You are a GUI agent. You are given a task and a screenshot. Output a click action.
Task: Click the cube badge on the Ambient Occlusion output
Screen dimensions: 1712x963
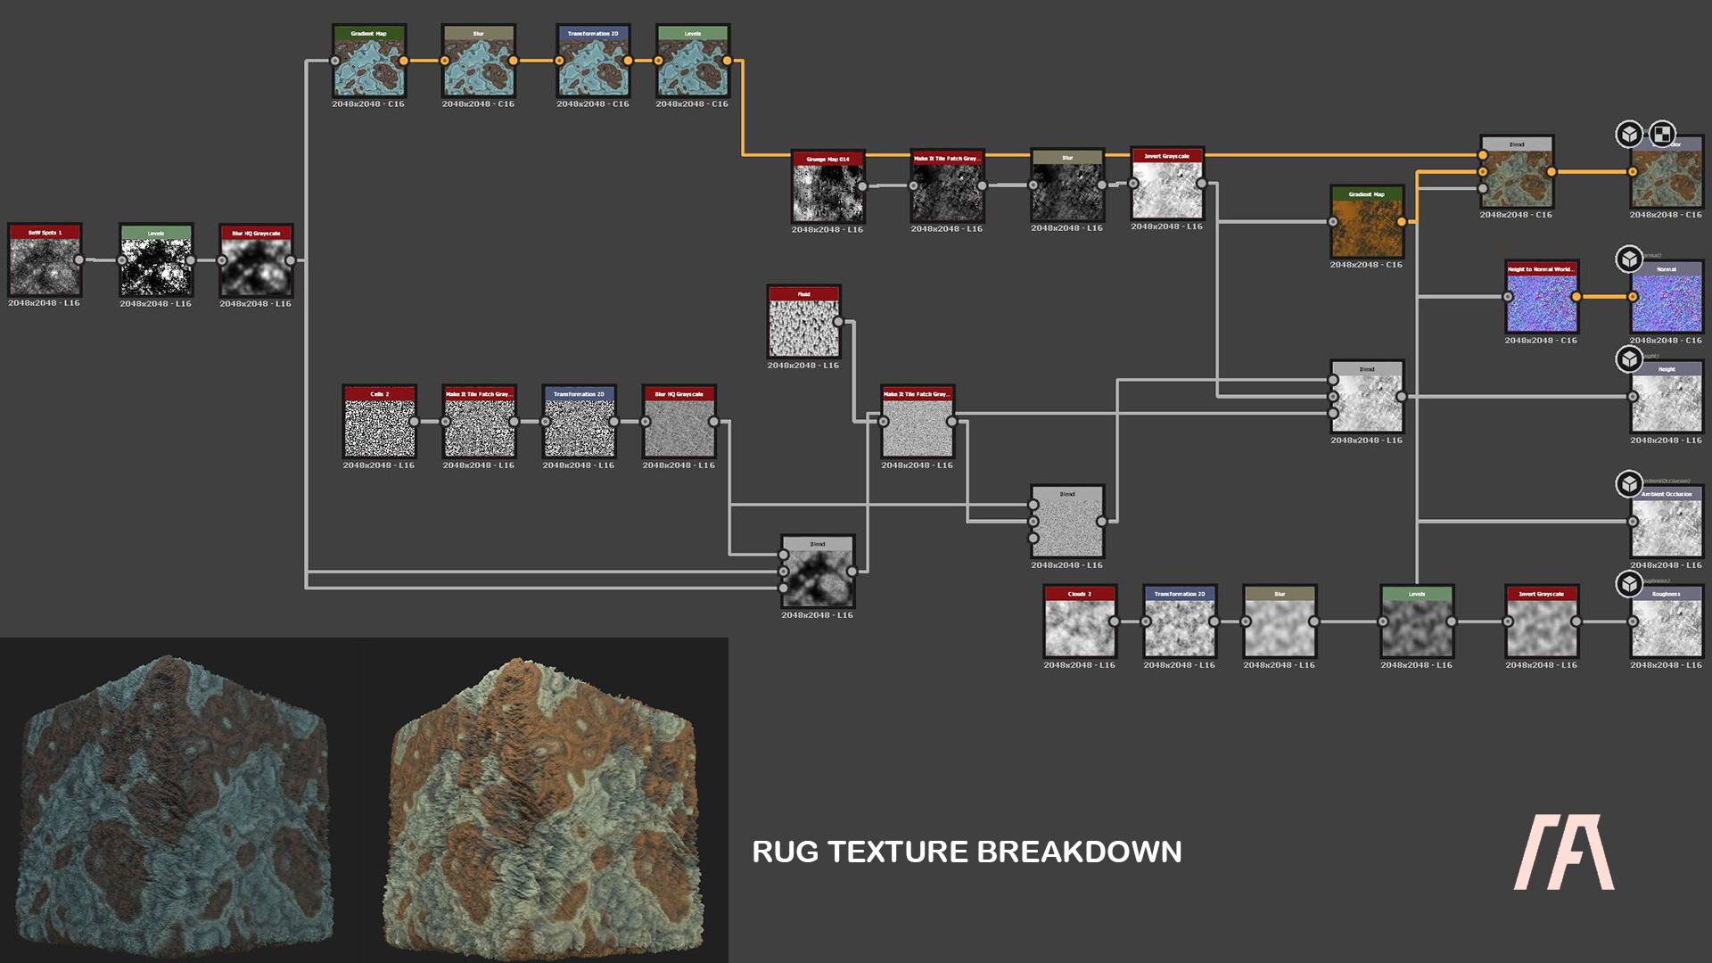[x=1629, y=484]
